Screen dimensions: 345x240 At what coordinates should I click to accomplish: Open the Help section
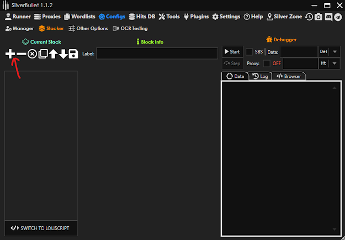pos(253,17)
